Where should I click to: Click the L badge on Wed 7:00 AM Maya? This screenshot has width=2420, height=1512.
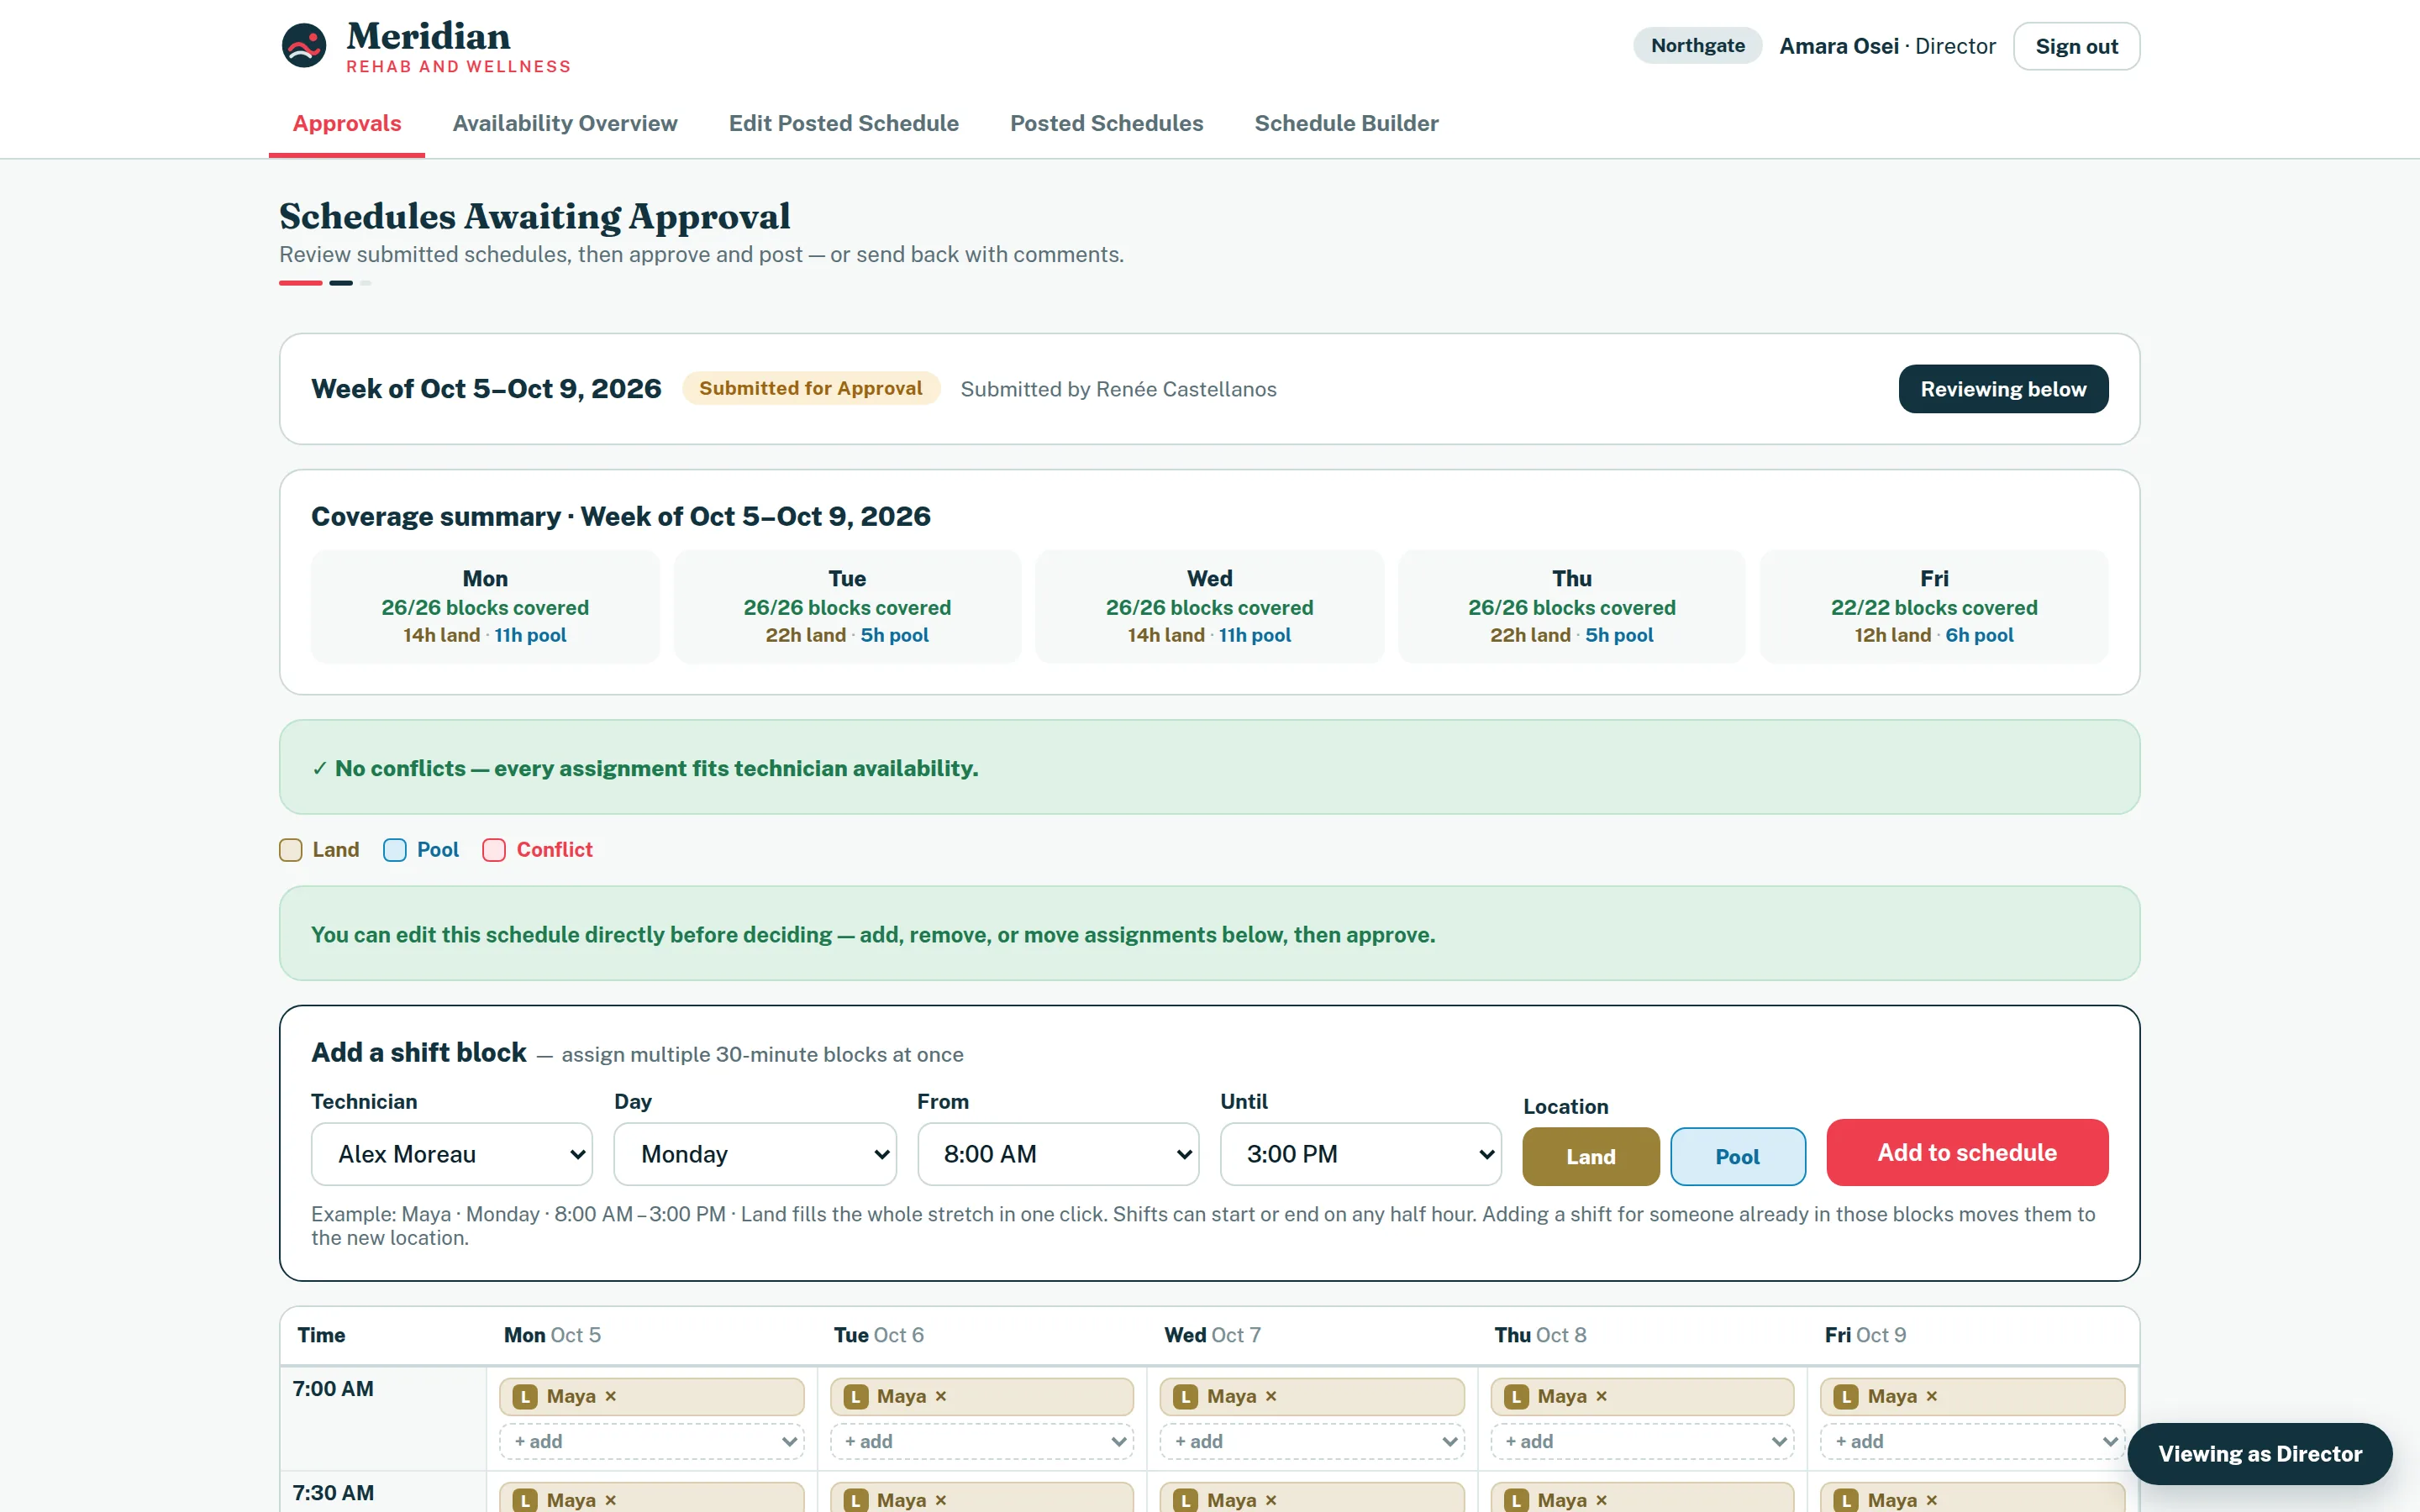[1185, 1397]
